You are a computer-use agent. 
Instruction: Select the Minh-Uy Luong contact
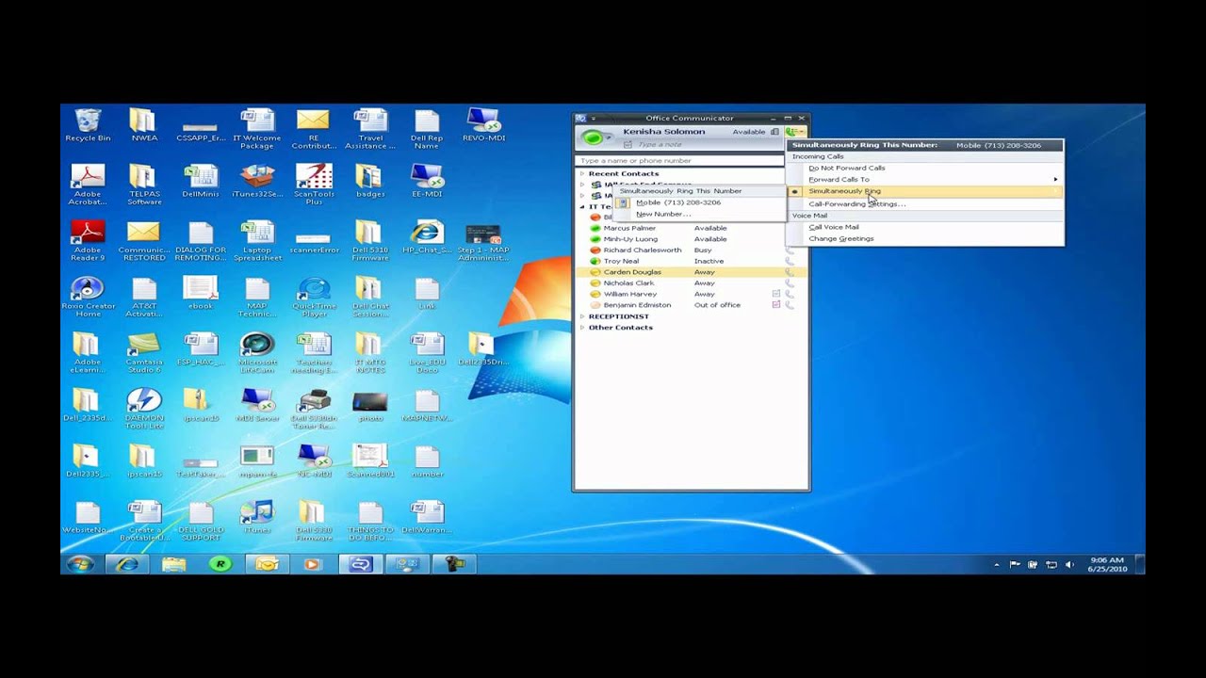pos(630,239)
